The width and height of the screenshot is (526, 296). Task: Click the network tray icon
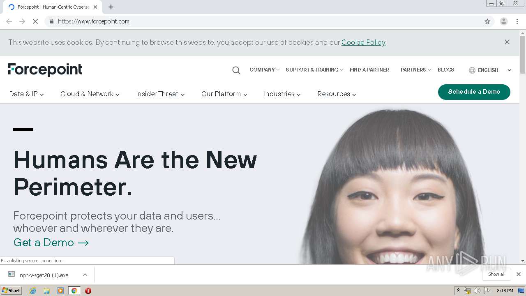tap(467, 291)
